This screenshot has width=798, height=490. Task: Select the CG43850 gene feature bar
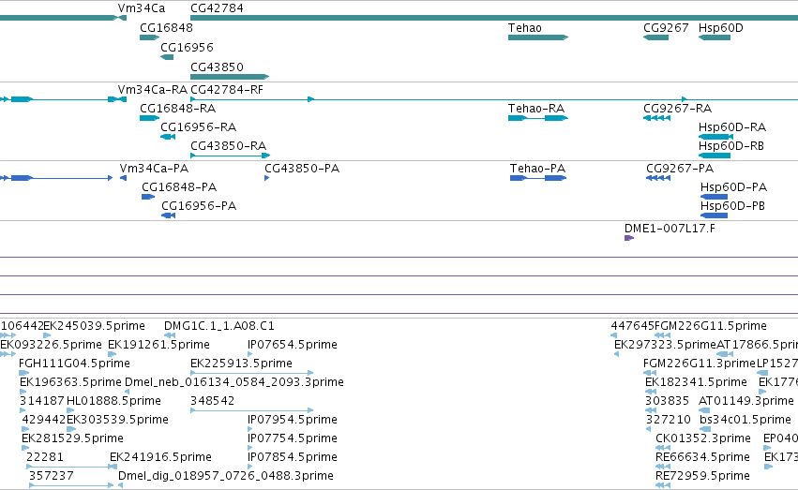[x=230, y=77]
